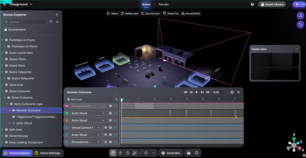Open the Asset Library
The image size is (306, 158).
pyautogui.click(x=272, y=5)
